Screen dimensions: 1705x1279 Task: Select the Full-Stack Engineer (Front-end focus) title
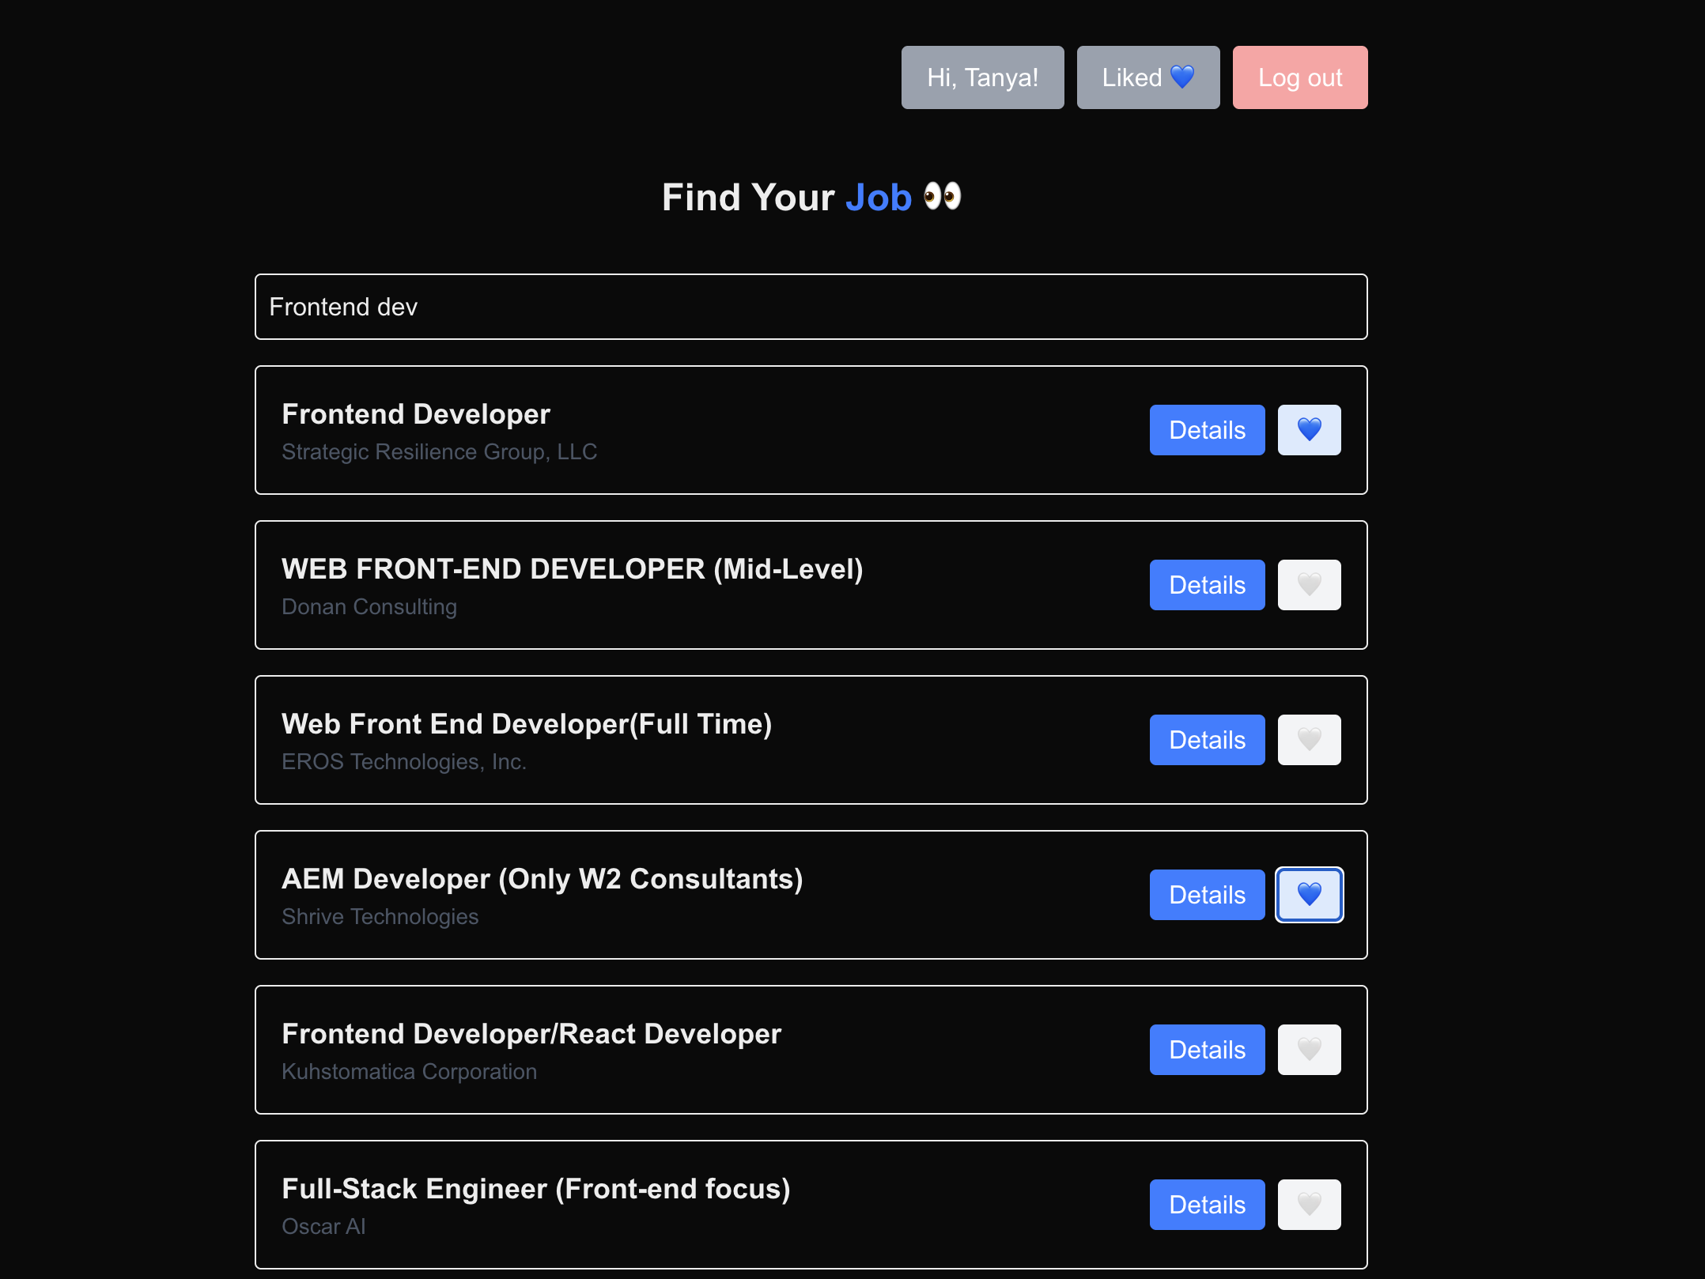pyautogui.click(x=536, y=1189)
